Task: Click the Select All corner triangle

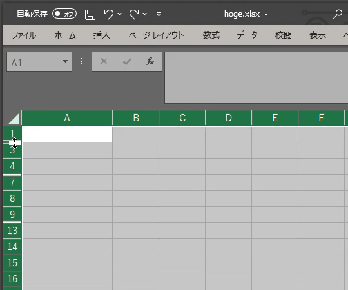Action: click(x=14, y=119)
